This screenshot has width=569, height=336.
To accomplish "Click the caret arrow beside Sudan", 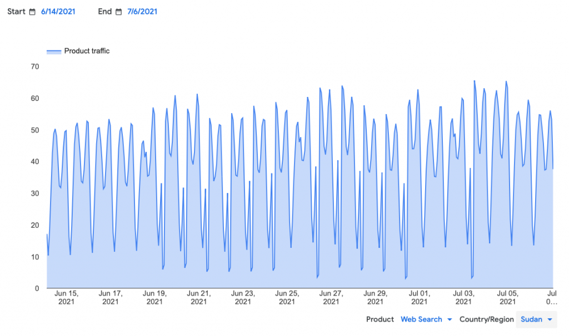I will [550, 319].
